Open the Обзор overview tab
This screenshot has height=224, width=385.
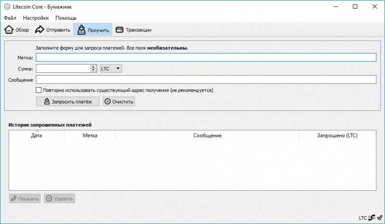click(17, 30)
